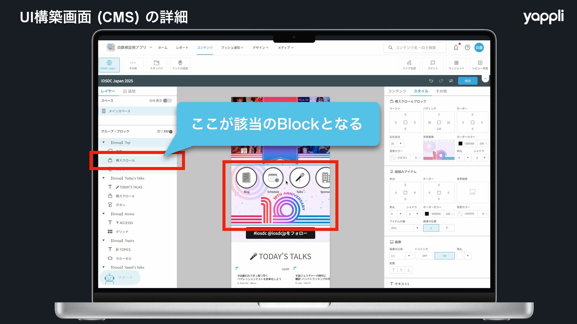
Task: Open the レポート menu
Action: tap(182, 48)
